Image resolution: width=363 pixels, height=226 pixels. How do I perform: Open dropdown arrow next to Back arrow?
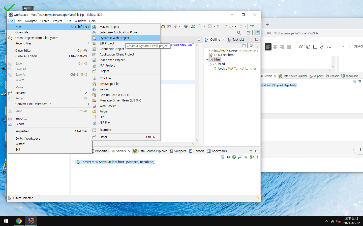235,26
